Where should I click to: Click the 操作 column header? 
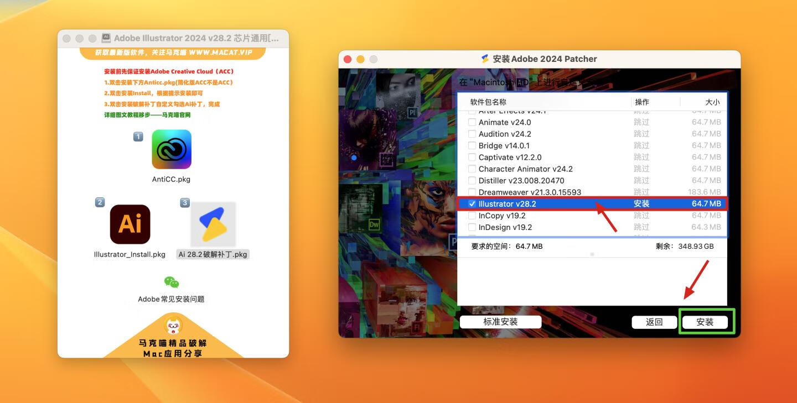tap(642, 102)
